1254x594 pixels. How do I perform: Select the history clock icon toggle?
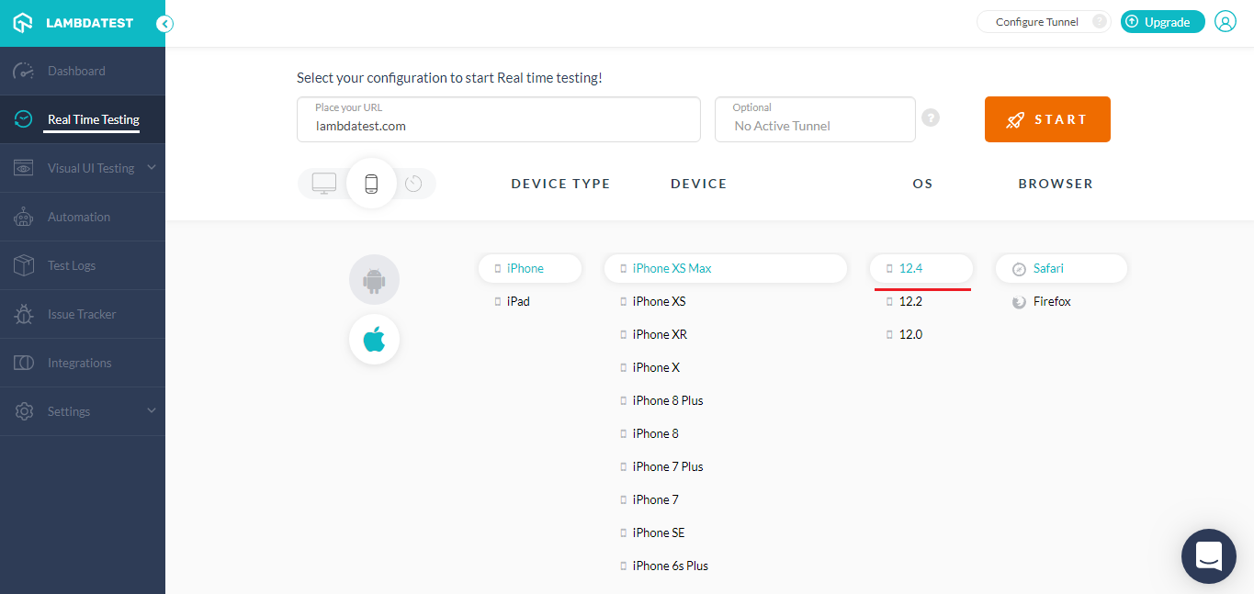coord(413,184)
